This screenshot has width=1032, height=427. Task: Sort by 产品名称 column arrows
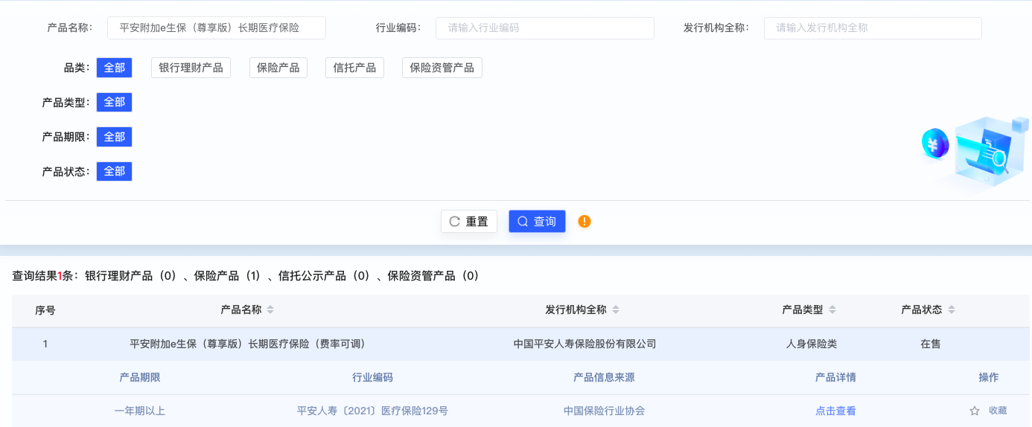coord(270,310)
